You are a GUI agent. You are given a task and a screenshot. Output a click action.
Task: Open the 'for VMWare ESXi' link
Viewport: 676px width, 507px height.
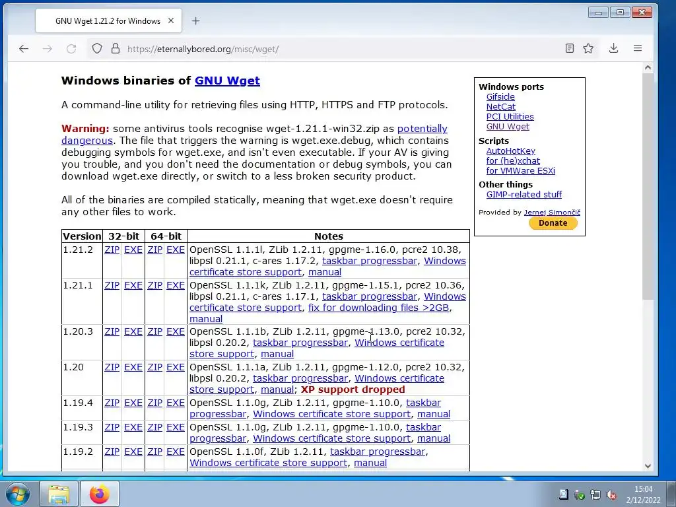[520, 171]
